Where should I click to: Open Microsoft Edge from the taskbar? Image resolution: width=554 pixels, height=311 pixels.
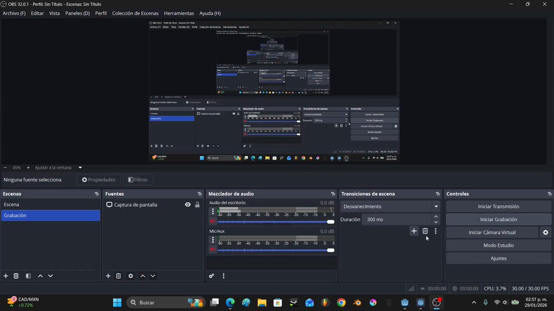coord(230,303)
